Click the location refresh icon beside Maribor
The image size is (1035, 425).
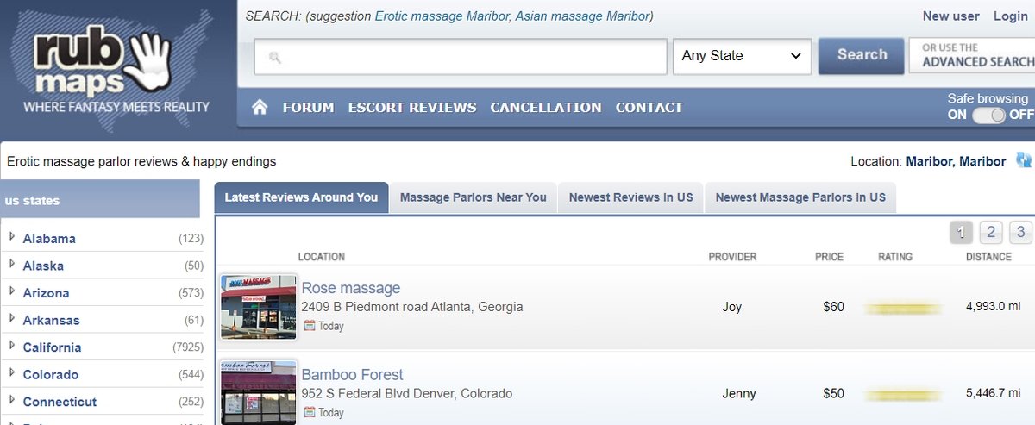(x=1024, y=160)
